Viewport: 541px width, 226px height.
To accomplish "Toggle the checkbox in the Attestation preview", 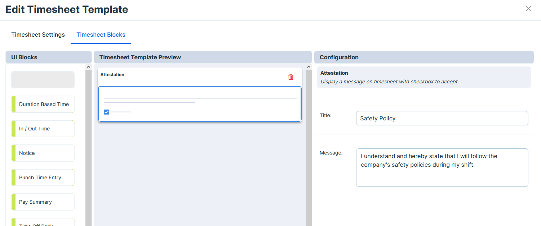I will (x=106, y=112).
